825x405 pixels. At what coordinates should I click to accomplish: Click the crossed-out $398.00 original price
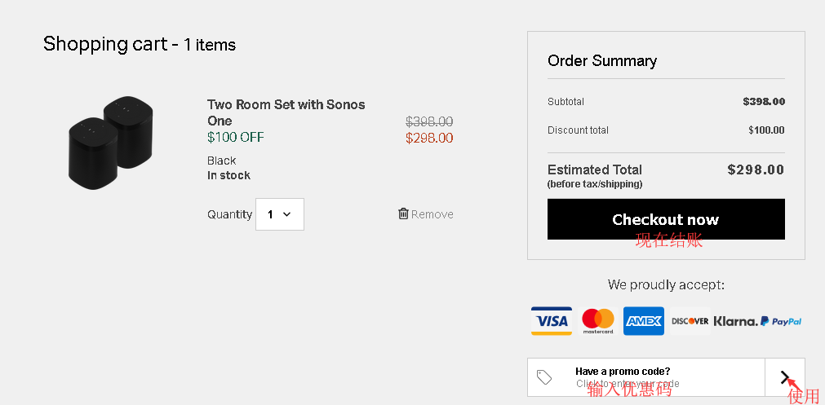(x=429, y=121)
